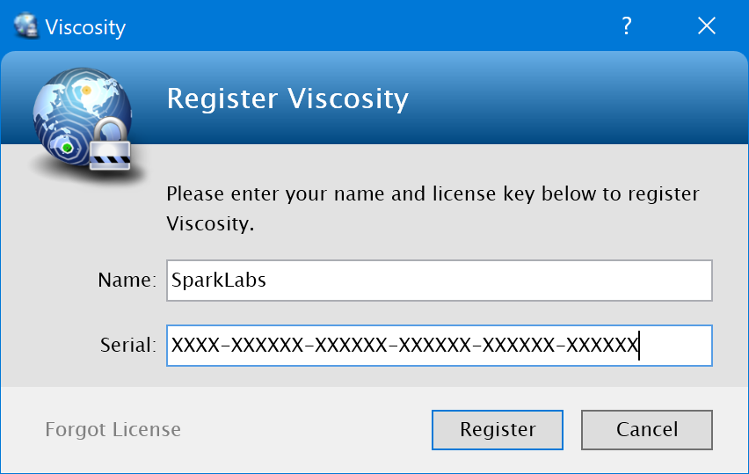Click the green dot on the globe logo

click(67, 148)
